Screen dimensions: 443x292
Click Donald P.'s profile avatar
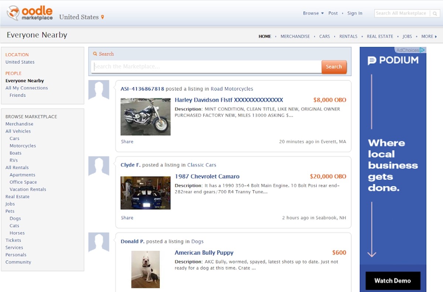coord(99,242)
